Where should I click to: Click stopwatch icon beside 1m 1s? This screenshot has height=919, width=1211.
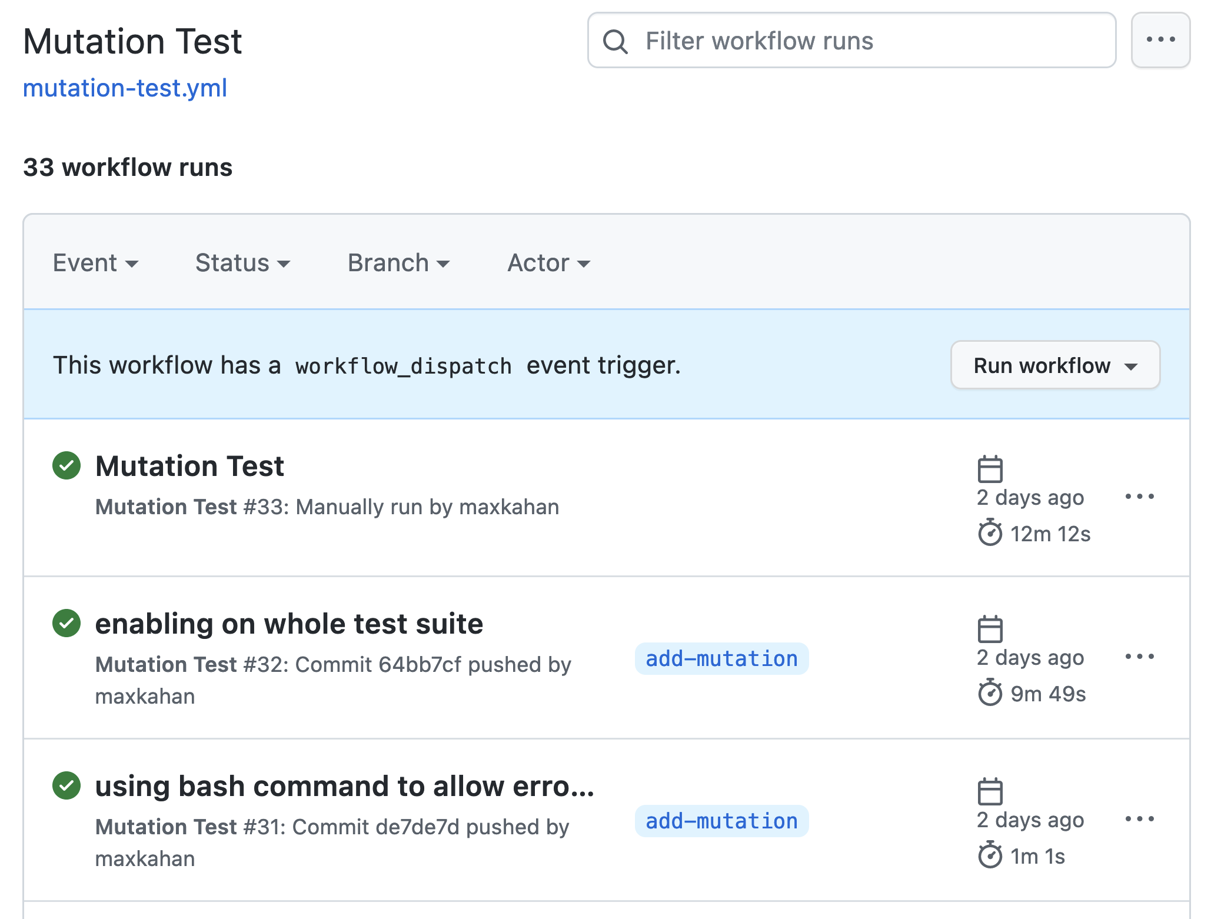coord(990,855)
